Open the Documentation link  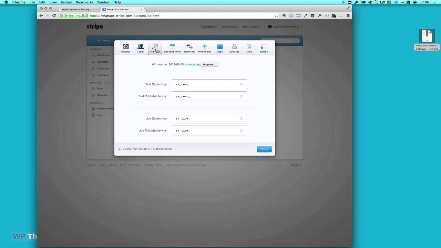point(229,27)
